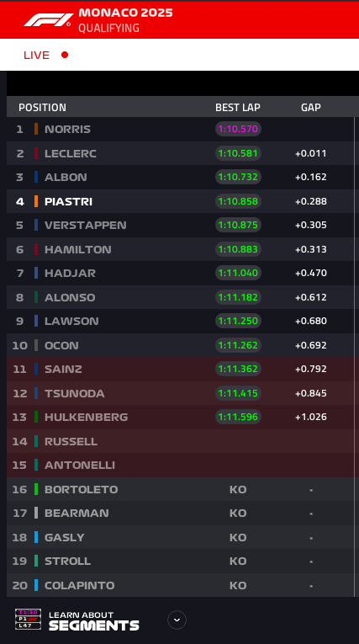Click Hulkenberg's 1:11.596 lap time badge
Screen dimensions: 359x644
coord(239,417)
